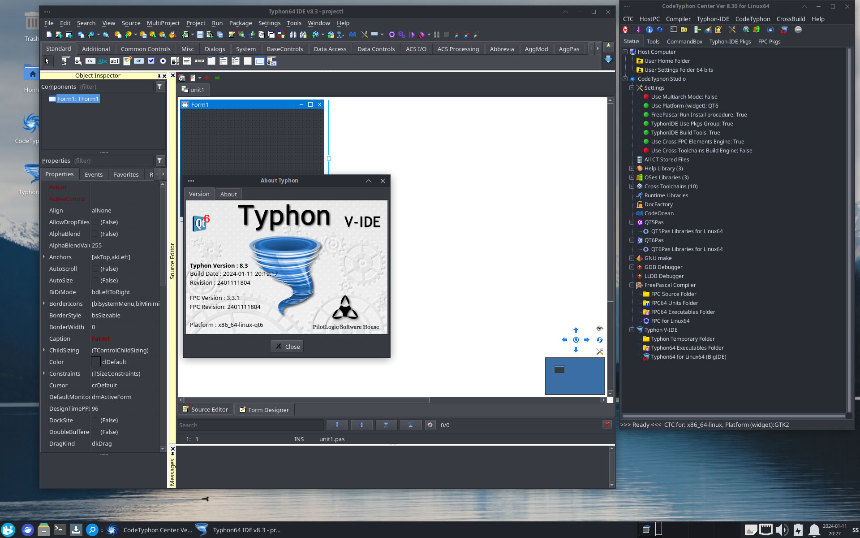Click the New Unit icon in IDE toolbar
The width and height of the screenshot is (860, 538).
(59, 35)
